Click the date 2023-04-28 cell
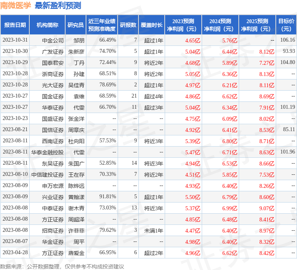 15,252
